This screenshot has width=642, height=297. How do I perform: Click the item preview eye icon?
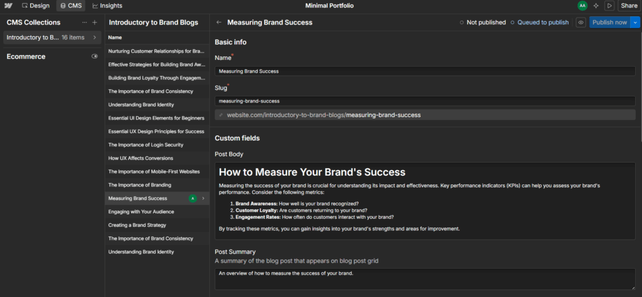coord(581,23)
